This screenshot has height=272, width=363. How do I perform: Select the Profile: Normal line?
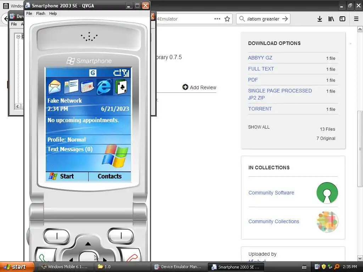coord(88,140)
